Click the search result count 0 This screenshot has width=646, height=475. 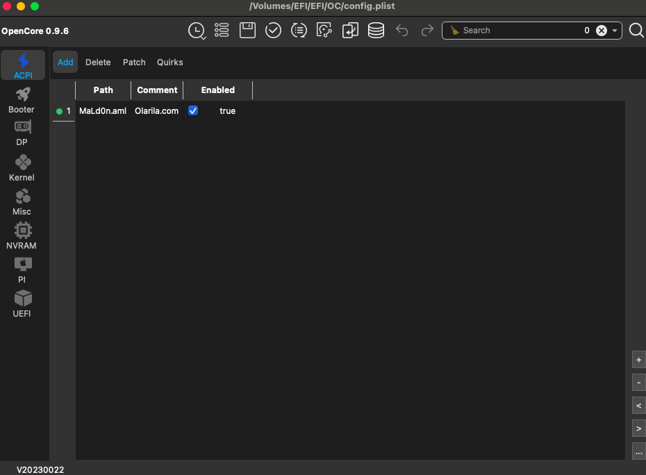[x=587, y=31]
